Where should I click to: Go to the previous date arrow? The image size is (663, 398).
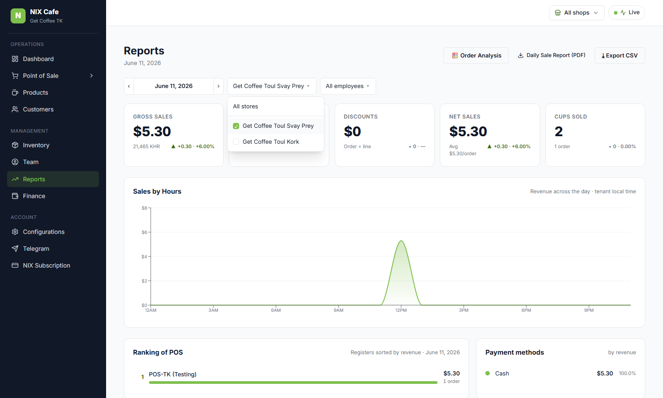(x=129, y=86)
